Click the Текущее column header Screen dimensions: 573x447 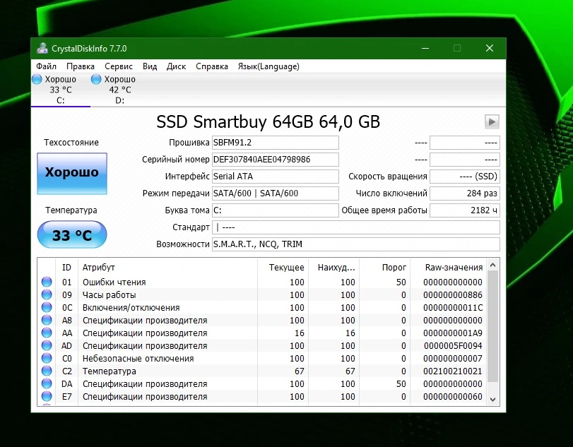tap(283, 268)
